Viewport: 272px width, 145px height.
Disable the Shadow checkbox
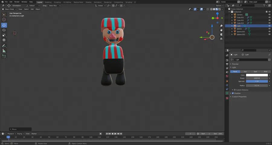[x=233, y=93]
